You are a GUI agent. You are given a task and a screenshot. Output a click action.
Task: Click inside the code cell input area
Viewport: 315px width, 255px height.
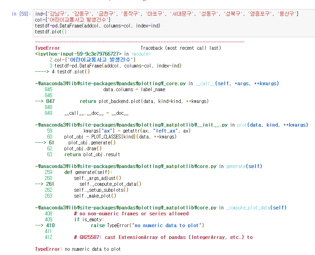point(174,23)
